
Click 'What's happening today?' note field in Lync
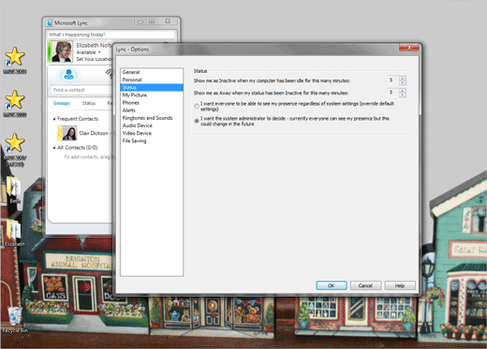pos(111,35)
